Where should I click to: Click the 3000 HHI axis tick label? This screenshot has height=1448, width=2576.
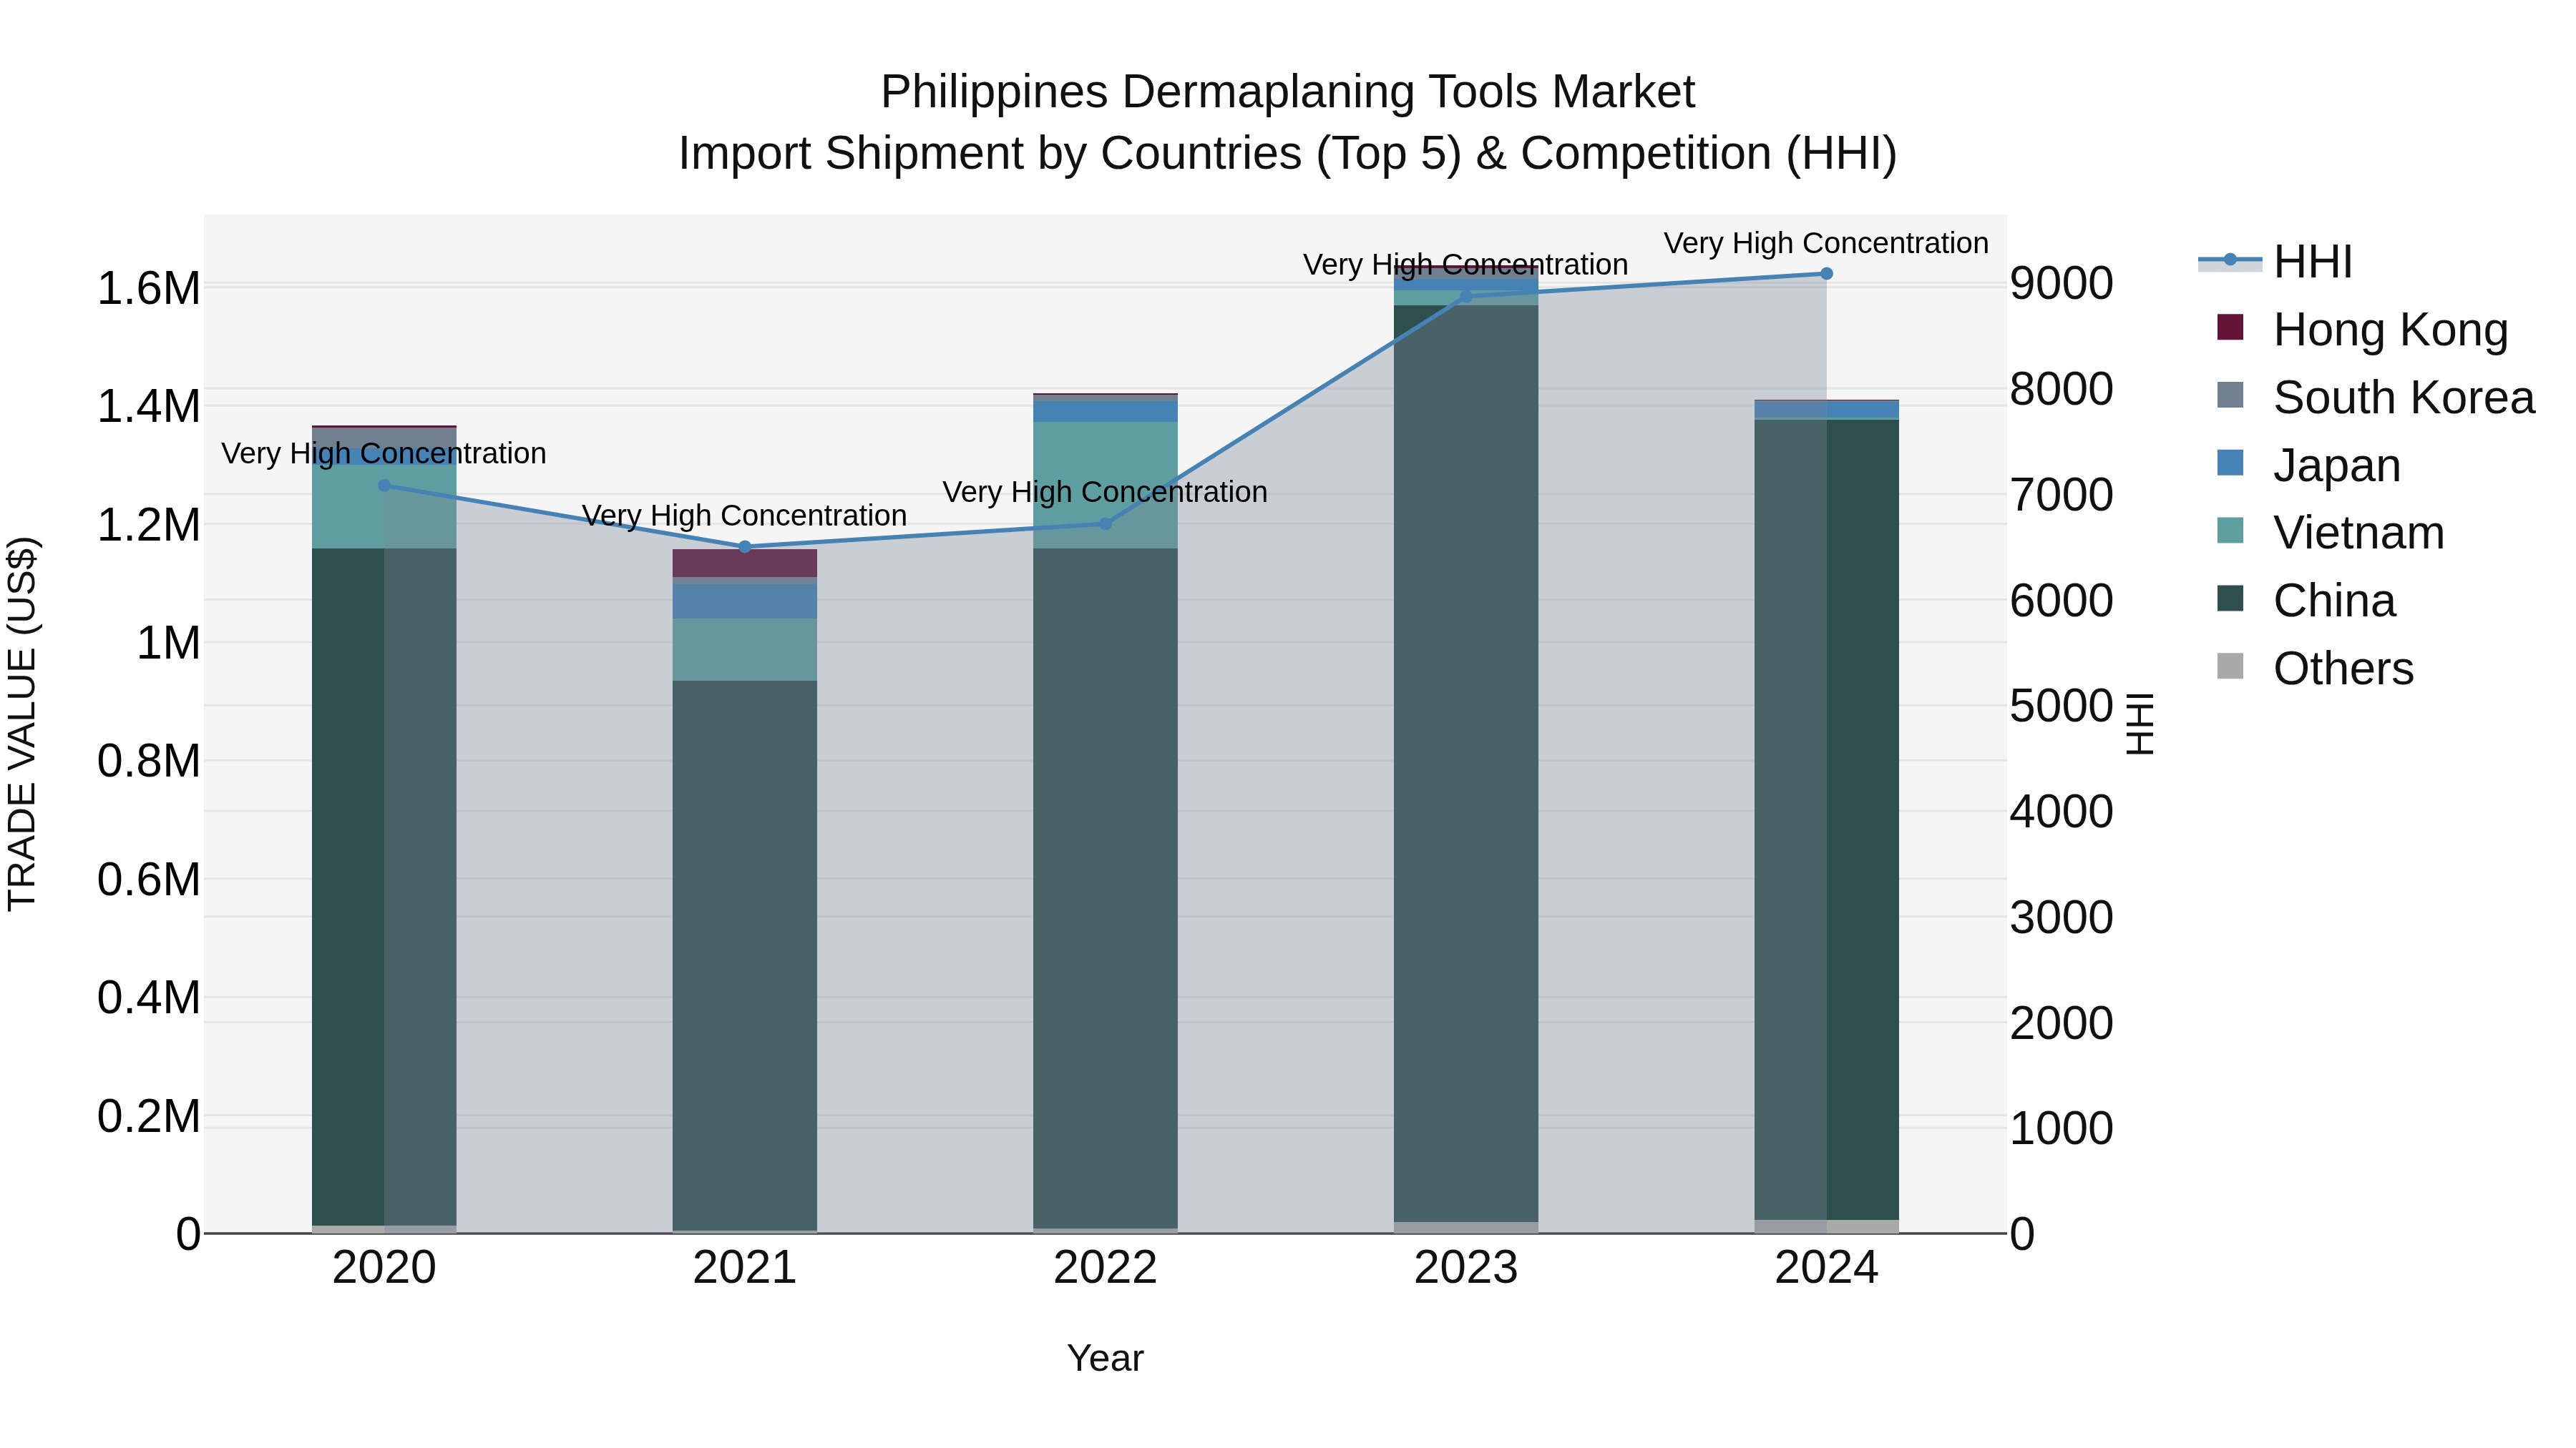pyautogui.click(x=2062, y=917)
